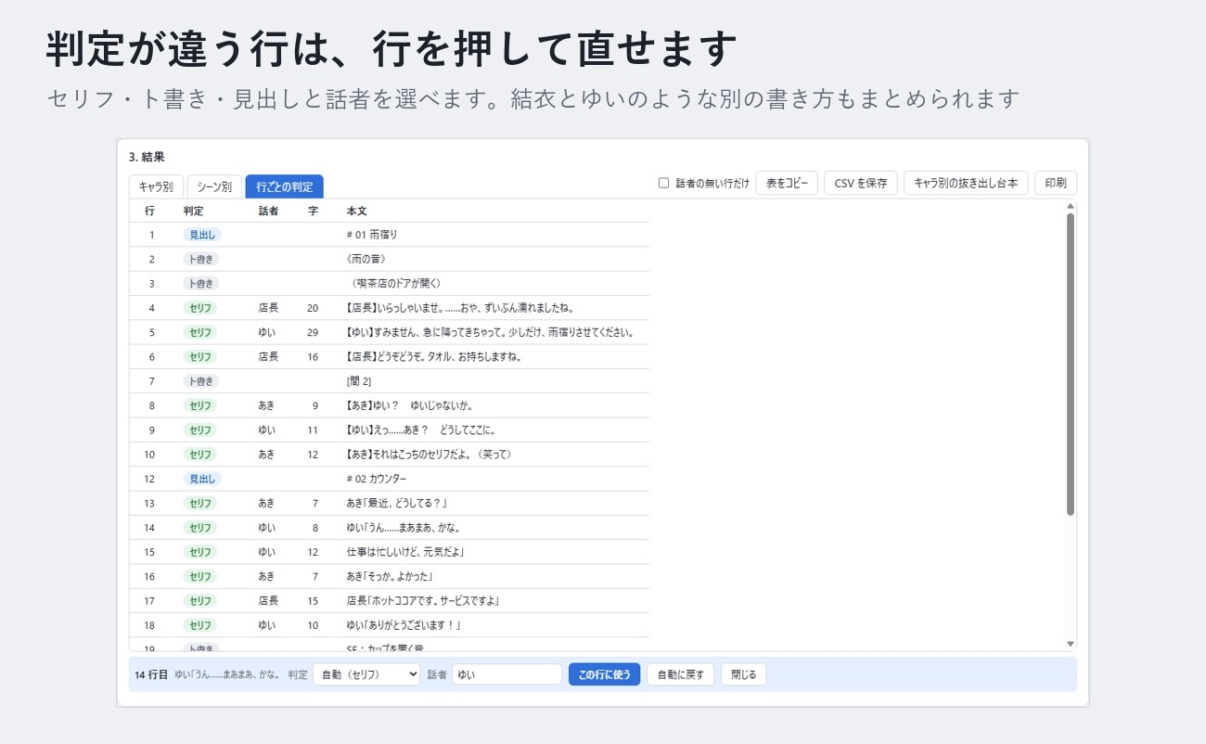Click the table scrollbar's down arrow
The width and height of the screenshot is (1206, 744).
[1071, 644]
